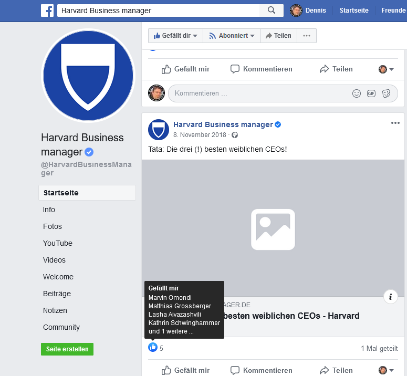Select 'Fotos' in the page sidebar
This screenshot has width=407, height=376.
(x=53, y=226)
